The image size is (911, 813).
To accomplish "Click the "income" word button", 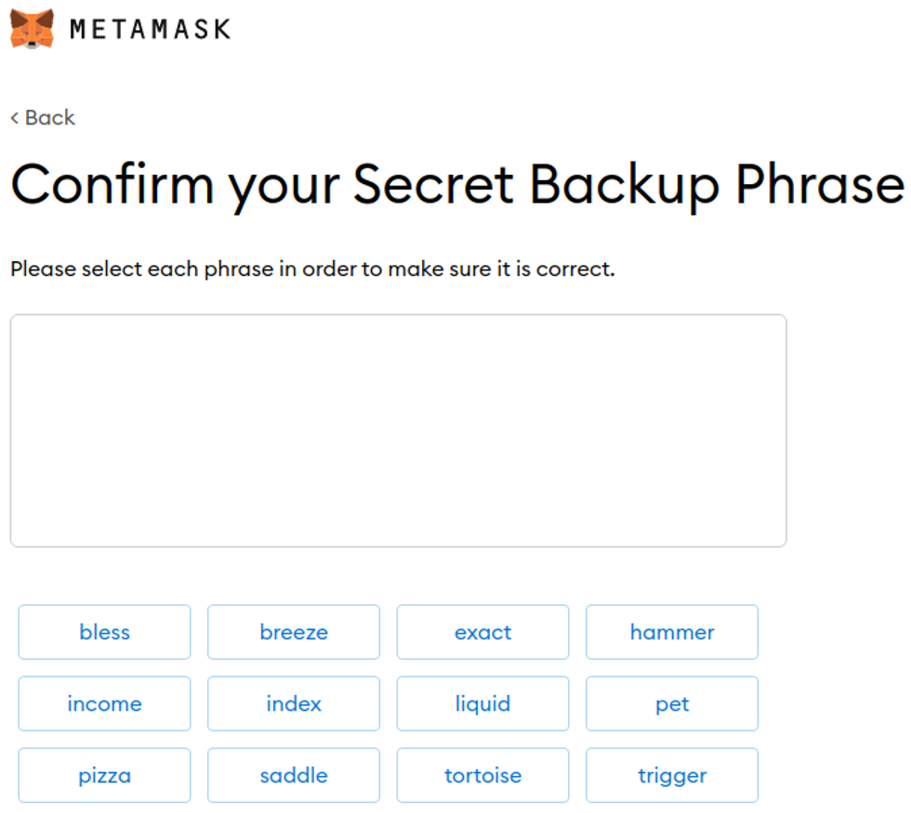I will pos(104,703).
